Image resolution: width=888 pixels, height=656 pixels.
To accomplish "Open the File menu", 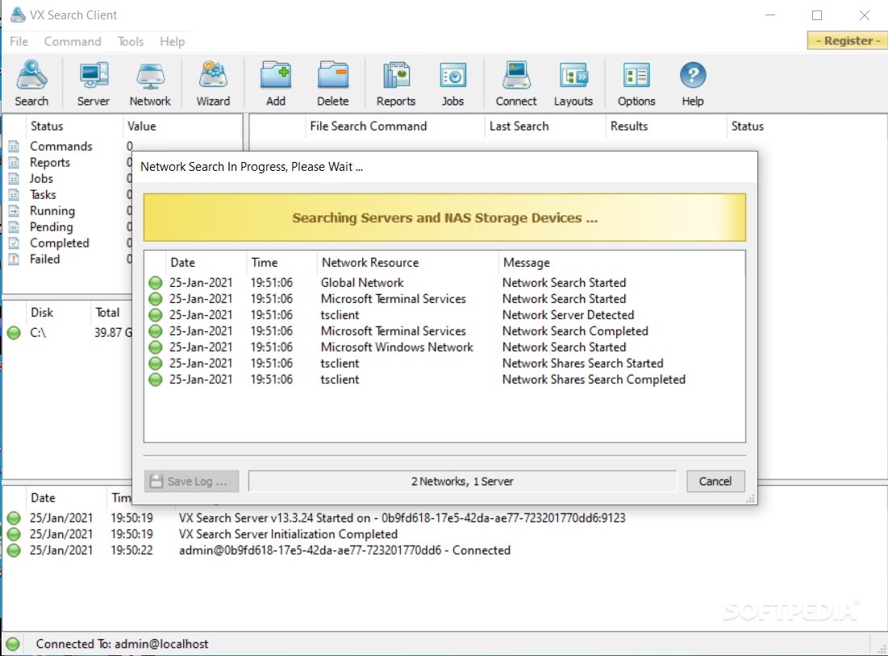I will 19,41.
